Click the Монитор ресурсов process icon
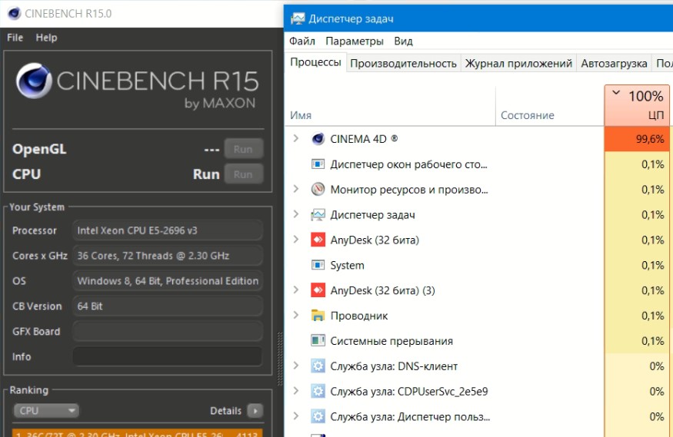Image resolution: width=673 pixels, height=437 pixels. tap(318, 190)
